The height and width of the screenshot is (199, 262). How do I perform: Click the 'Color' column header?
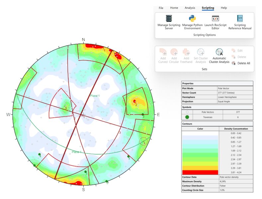coord(200,129)
